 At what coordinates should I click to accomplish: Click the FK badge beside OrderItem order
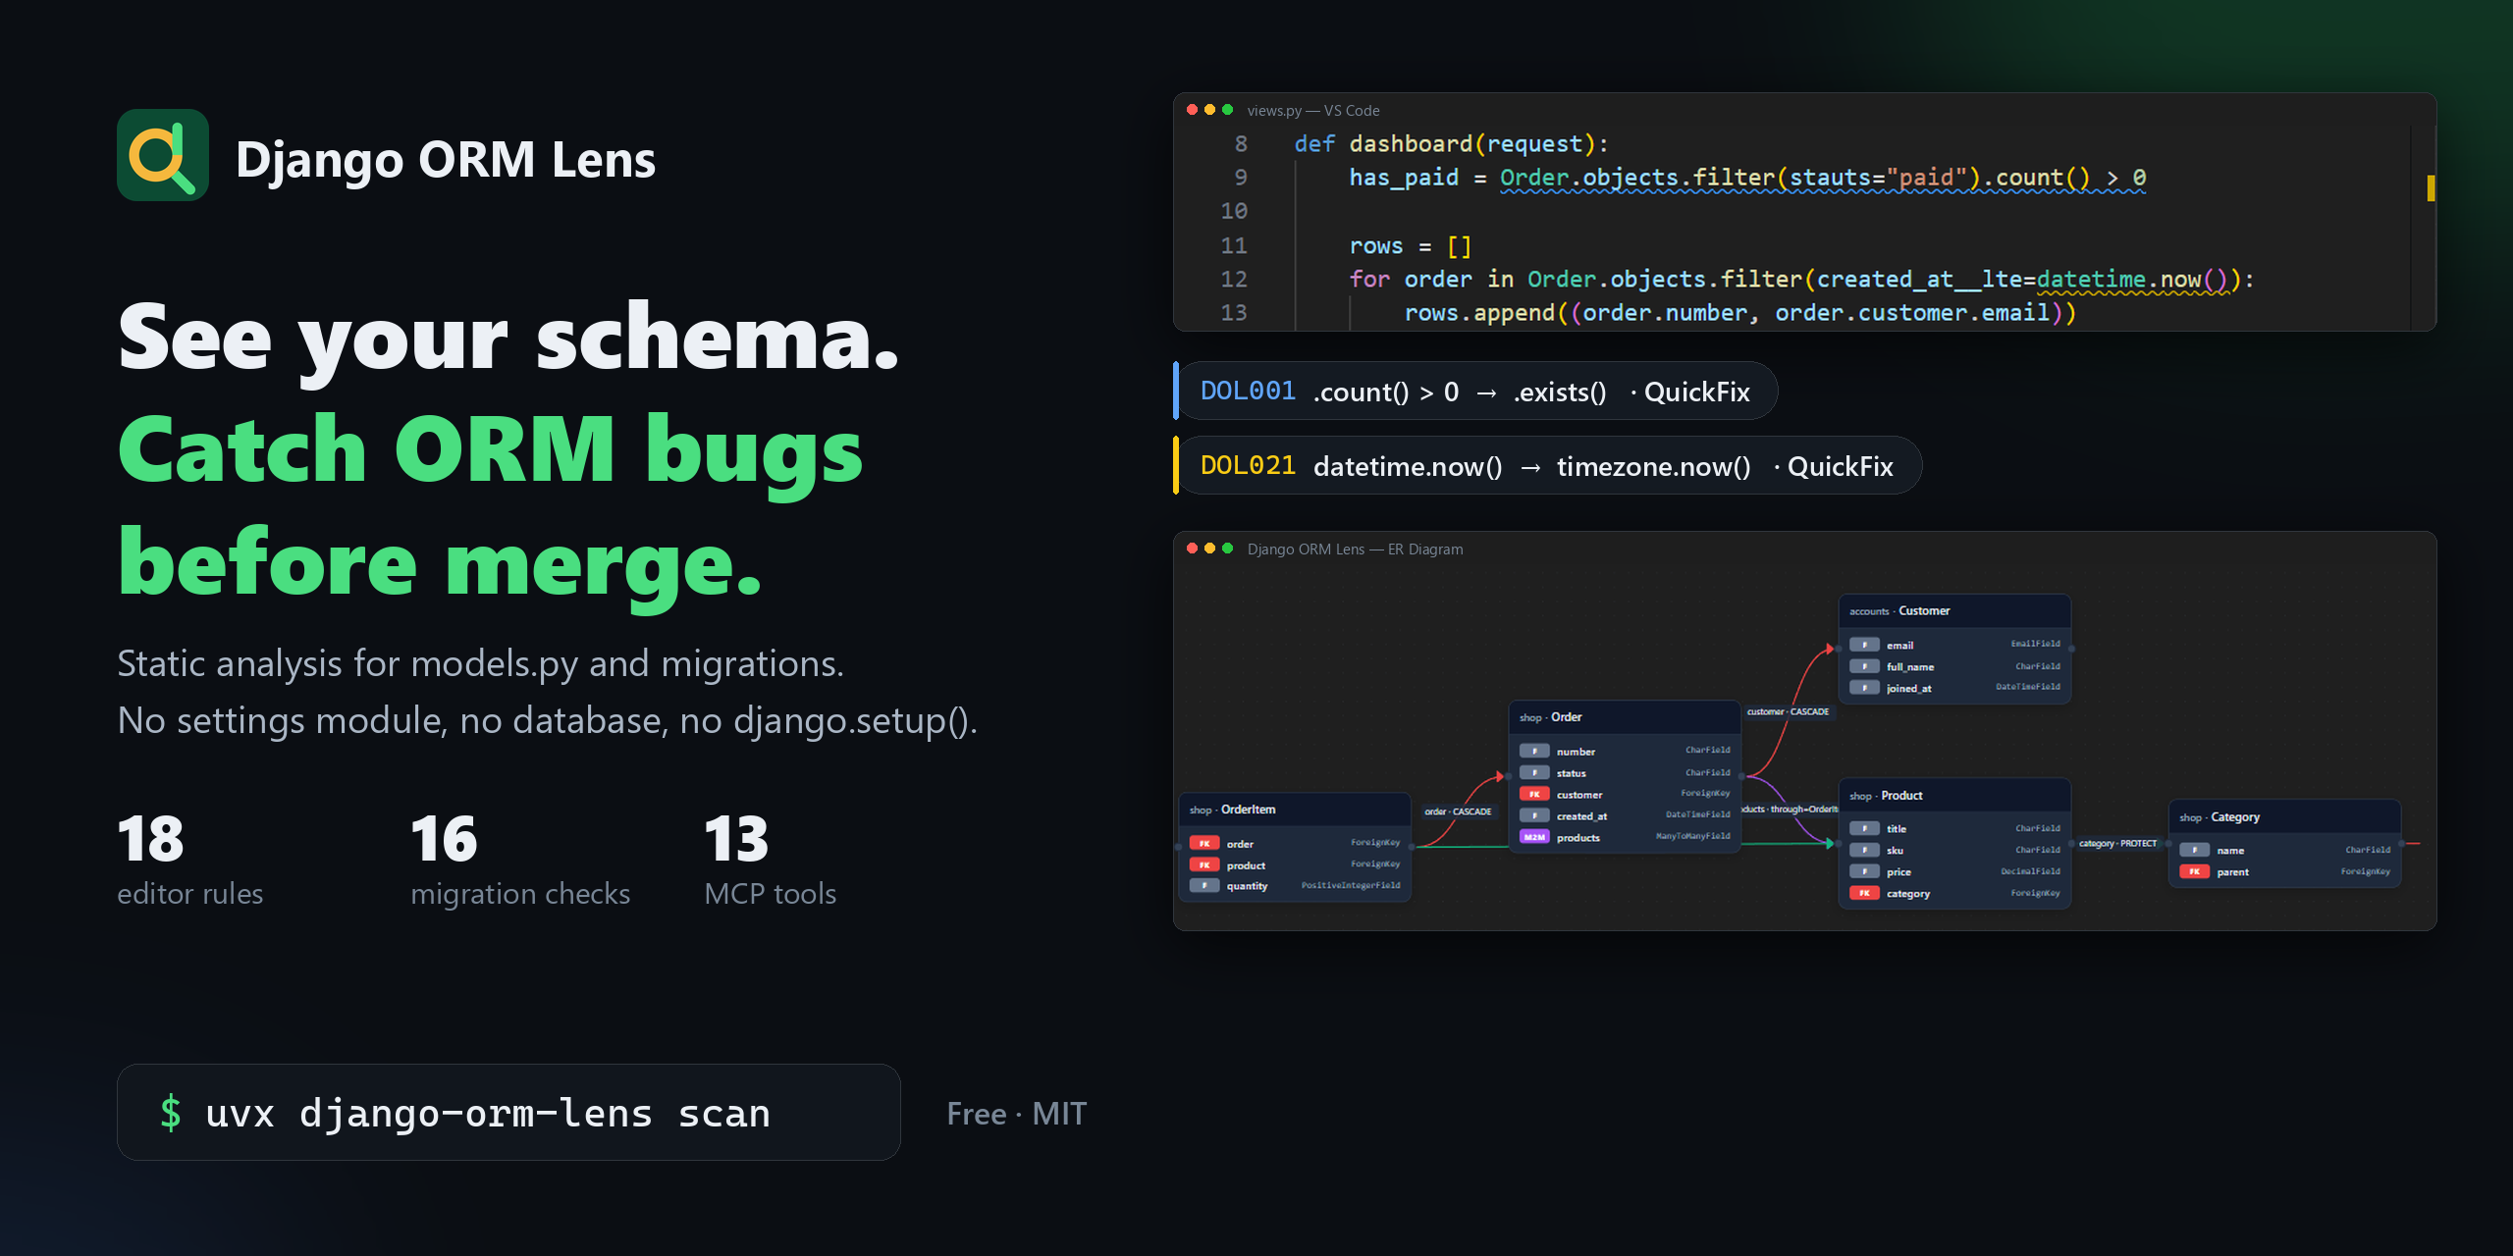point(1204,843)
